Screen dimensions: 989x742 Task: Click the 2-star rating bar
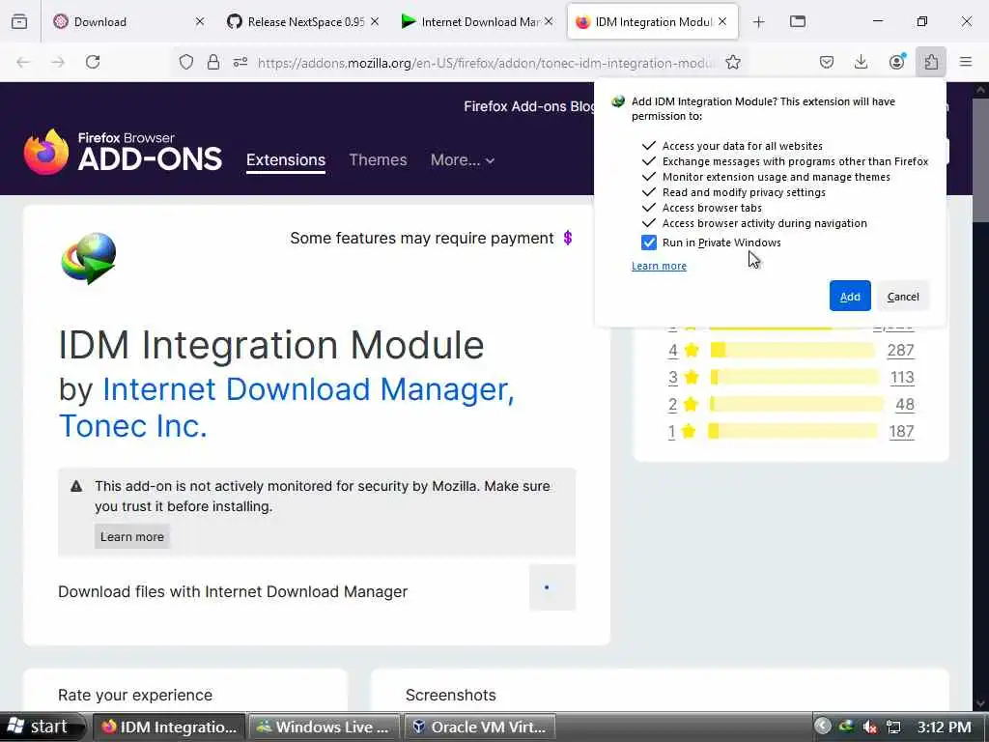coord(796,404)
